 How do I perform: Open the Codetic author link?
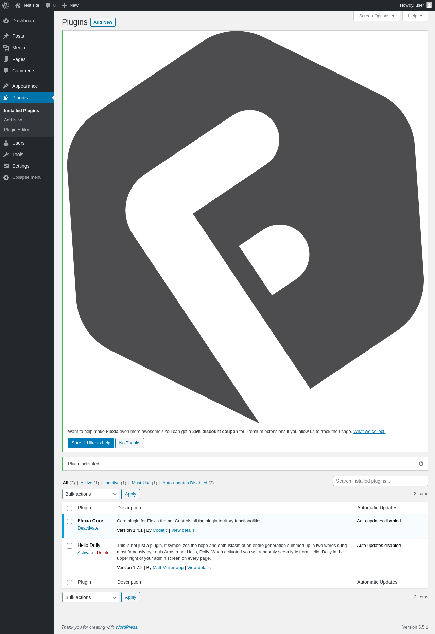[160, 530]
